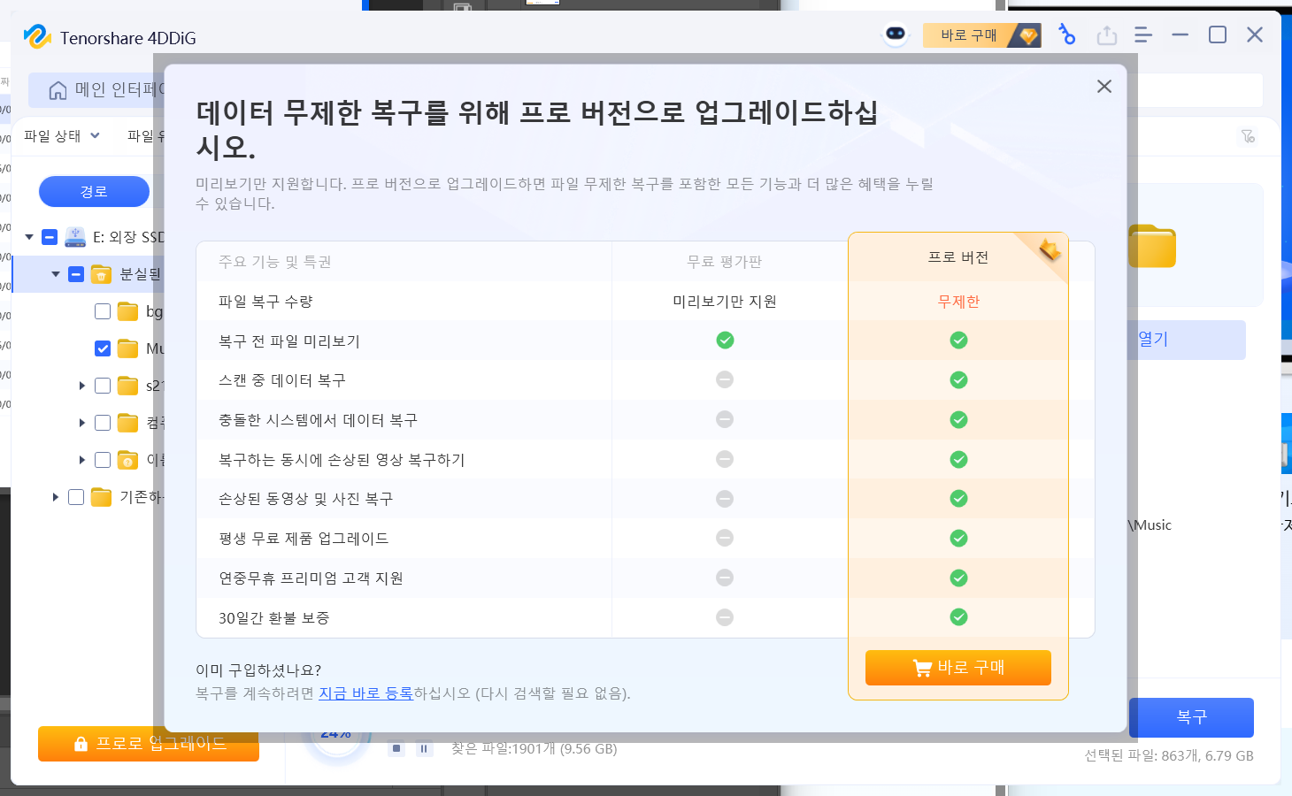Expand the folder node below s2
This screenshot has height=796, width=1292.
[82, 423]
